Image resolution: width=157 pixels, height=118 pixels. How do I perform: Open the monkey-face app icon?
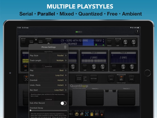[102, 114]
